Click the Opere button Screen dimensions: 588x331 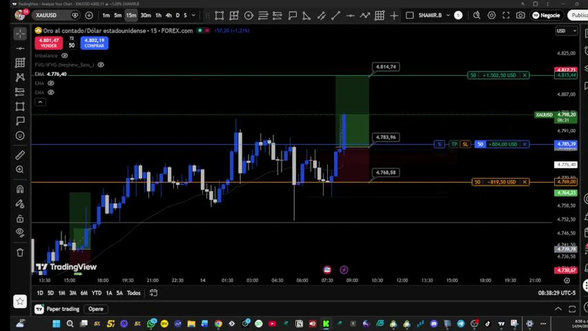click(x=96, y=309)
